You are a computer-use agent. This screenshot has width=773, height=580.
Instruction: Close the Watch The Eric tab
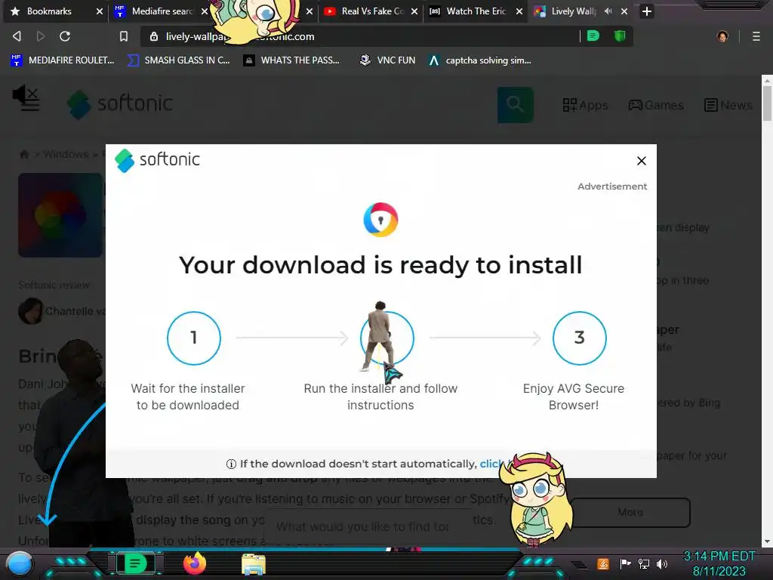coord(519,11)
